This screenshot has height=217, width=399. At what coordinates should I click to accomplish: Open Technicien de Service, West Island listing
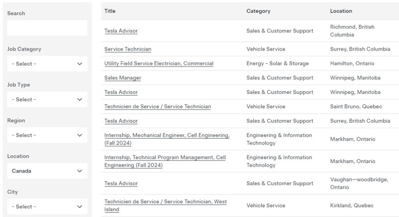pyautogui.click(x=165, y=202)
